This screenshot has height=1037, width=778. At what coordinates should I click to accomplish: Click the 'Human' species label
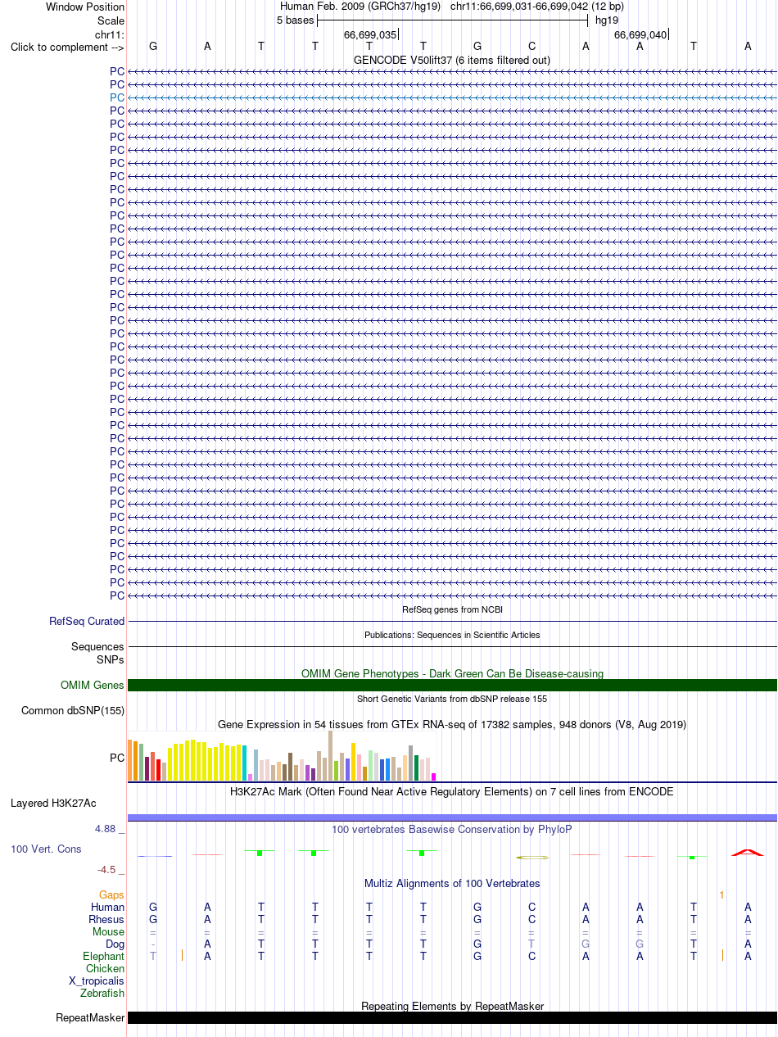pos(108,908)
